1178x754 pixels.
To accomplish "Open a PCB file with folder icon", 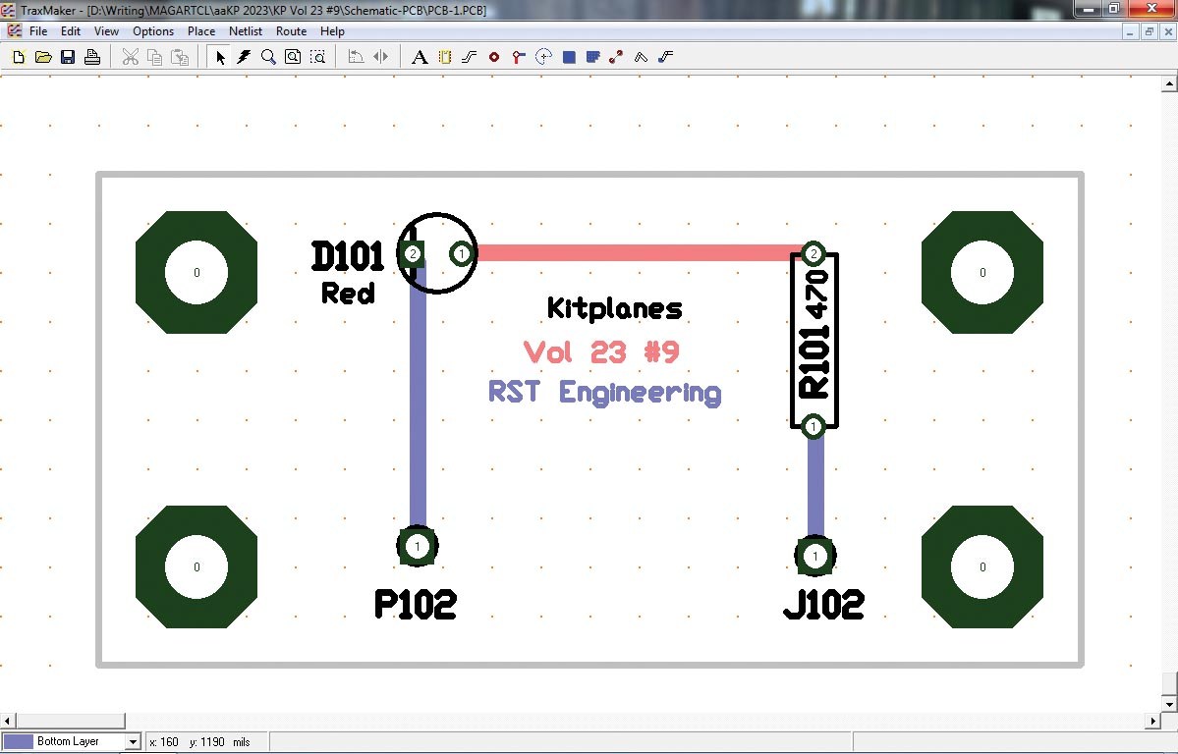I will pos(43,57).
